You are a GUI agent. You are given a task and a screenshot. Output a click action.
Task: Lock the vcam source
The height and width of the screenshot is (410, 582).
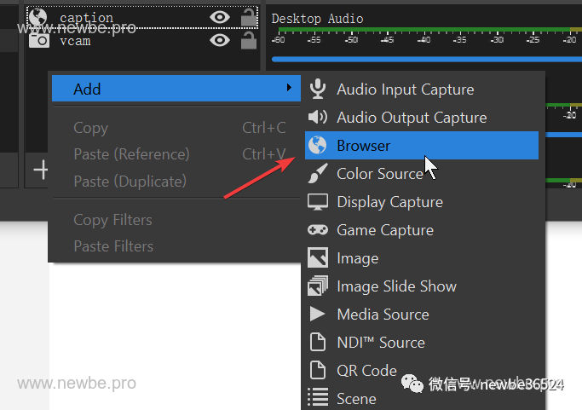[x=249, y=40]
